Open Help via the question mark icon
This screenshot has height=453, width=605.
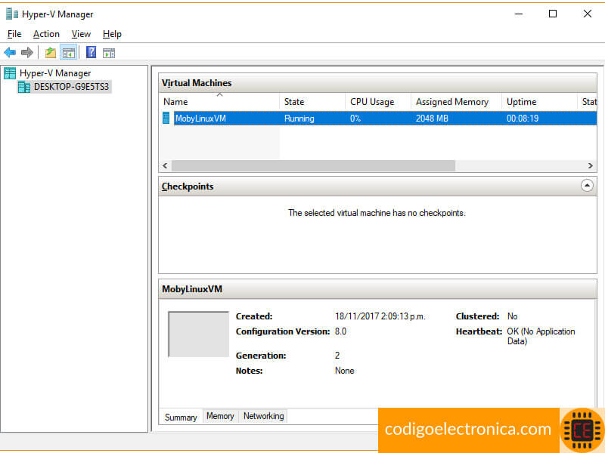pos(91,52)
